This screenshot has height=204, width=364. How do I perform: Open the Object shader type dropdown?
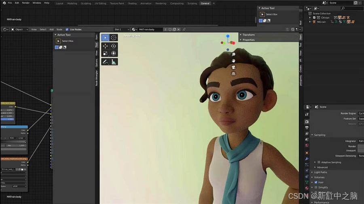click(20, 29)
